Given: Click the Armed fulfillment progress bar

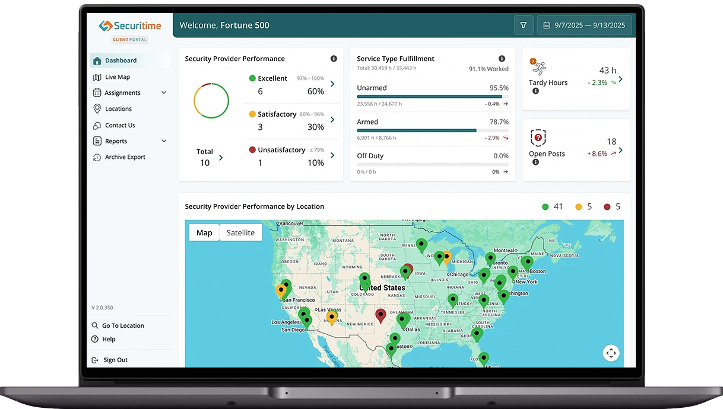Looking at the screenshot, I should (432, 131).
